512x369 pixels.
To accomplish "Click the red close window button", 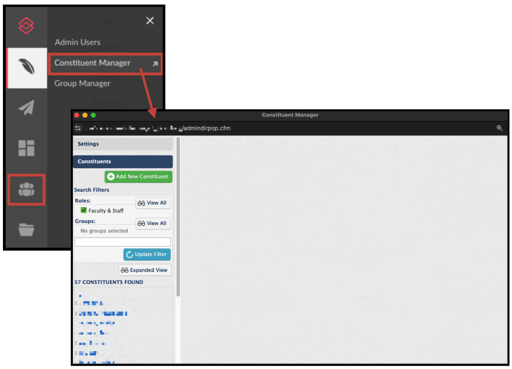I will click(77, 115).
